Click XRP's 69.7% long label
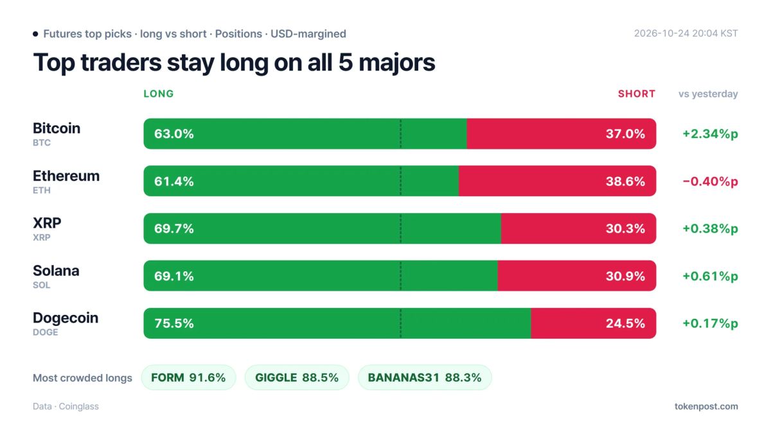 coord(174,228)
